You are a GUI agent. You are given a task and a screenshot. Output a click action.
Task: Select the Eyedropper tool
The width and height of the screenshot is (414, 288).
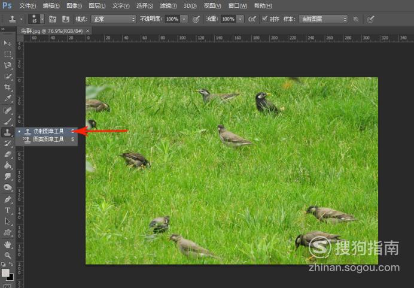[x=7, y=99]
